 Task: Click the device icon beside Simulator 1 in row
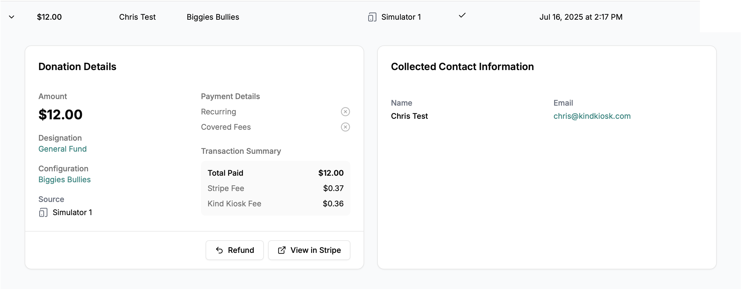[372, 17]
